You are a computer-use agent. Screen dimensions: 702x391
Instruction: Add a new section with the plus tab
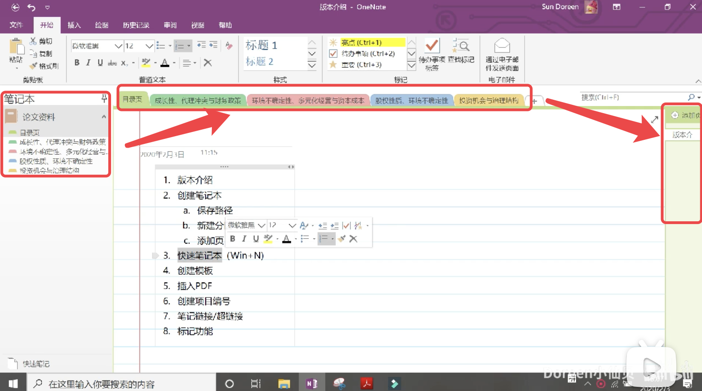[x=535, y=101]
